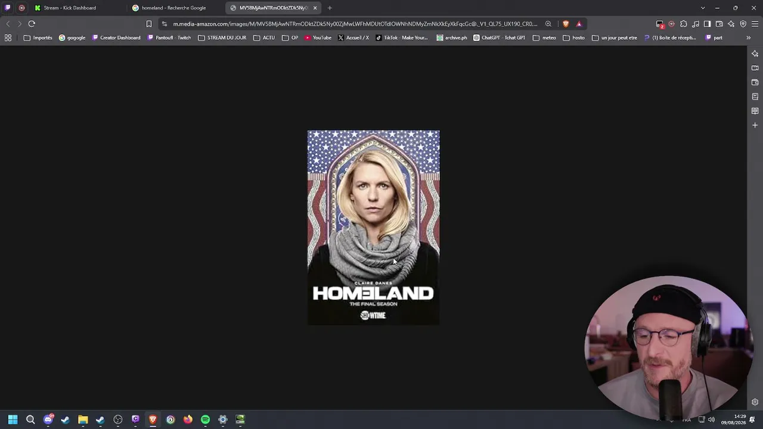Open OBS Studio from the taskbar
Viewport: 763px width, 429px height.
point(118,419)
